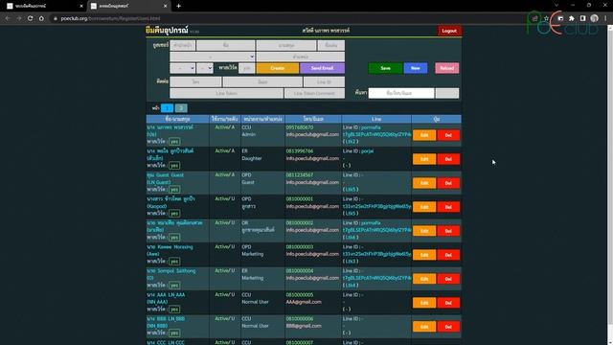Delete the user with phone 0957680670
Image resolution: width=613 pixels, height=345 pixels.
click(448, 135)
